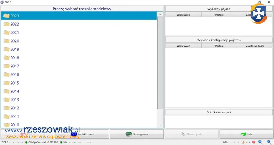Click the folder icon next to 2021
The height and width of the screenshot is (145, 274).
[x=6, y=33]
